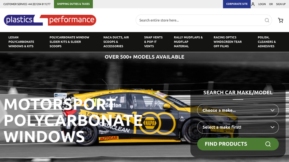
Task: Click the Sign Up link
Action: 281,4
